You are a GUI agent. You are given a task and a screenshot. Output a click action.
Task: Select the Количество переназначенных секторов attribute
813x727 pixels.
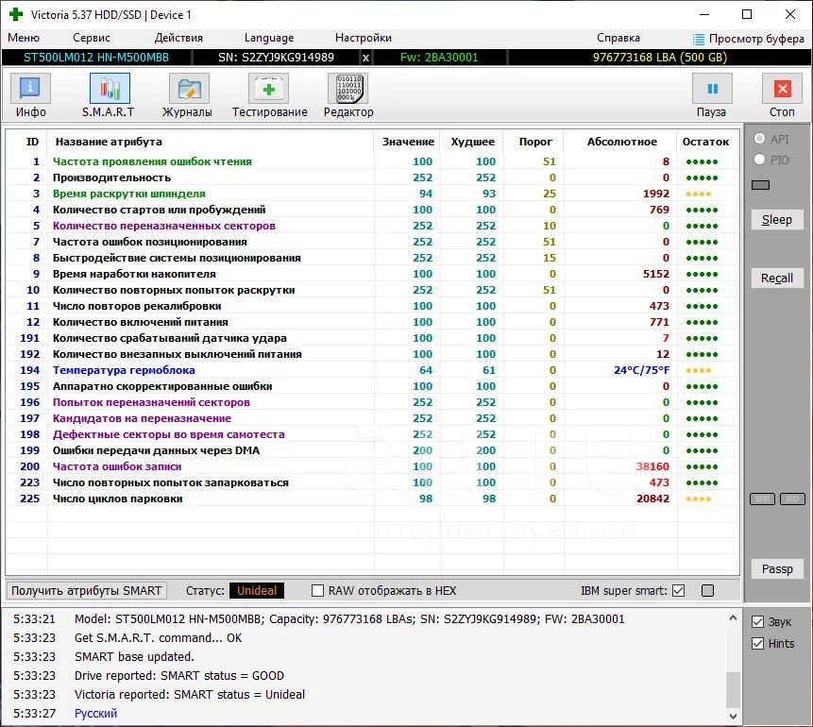point(372,226)
